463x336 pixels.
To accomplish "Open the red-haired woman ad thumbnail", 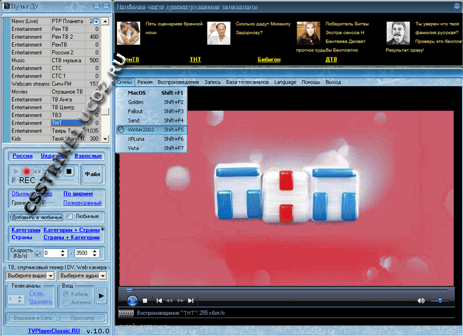I will coord(308,34).
